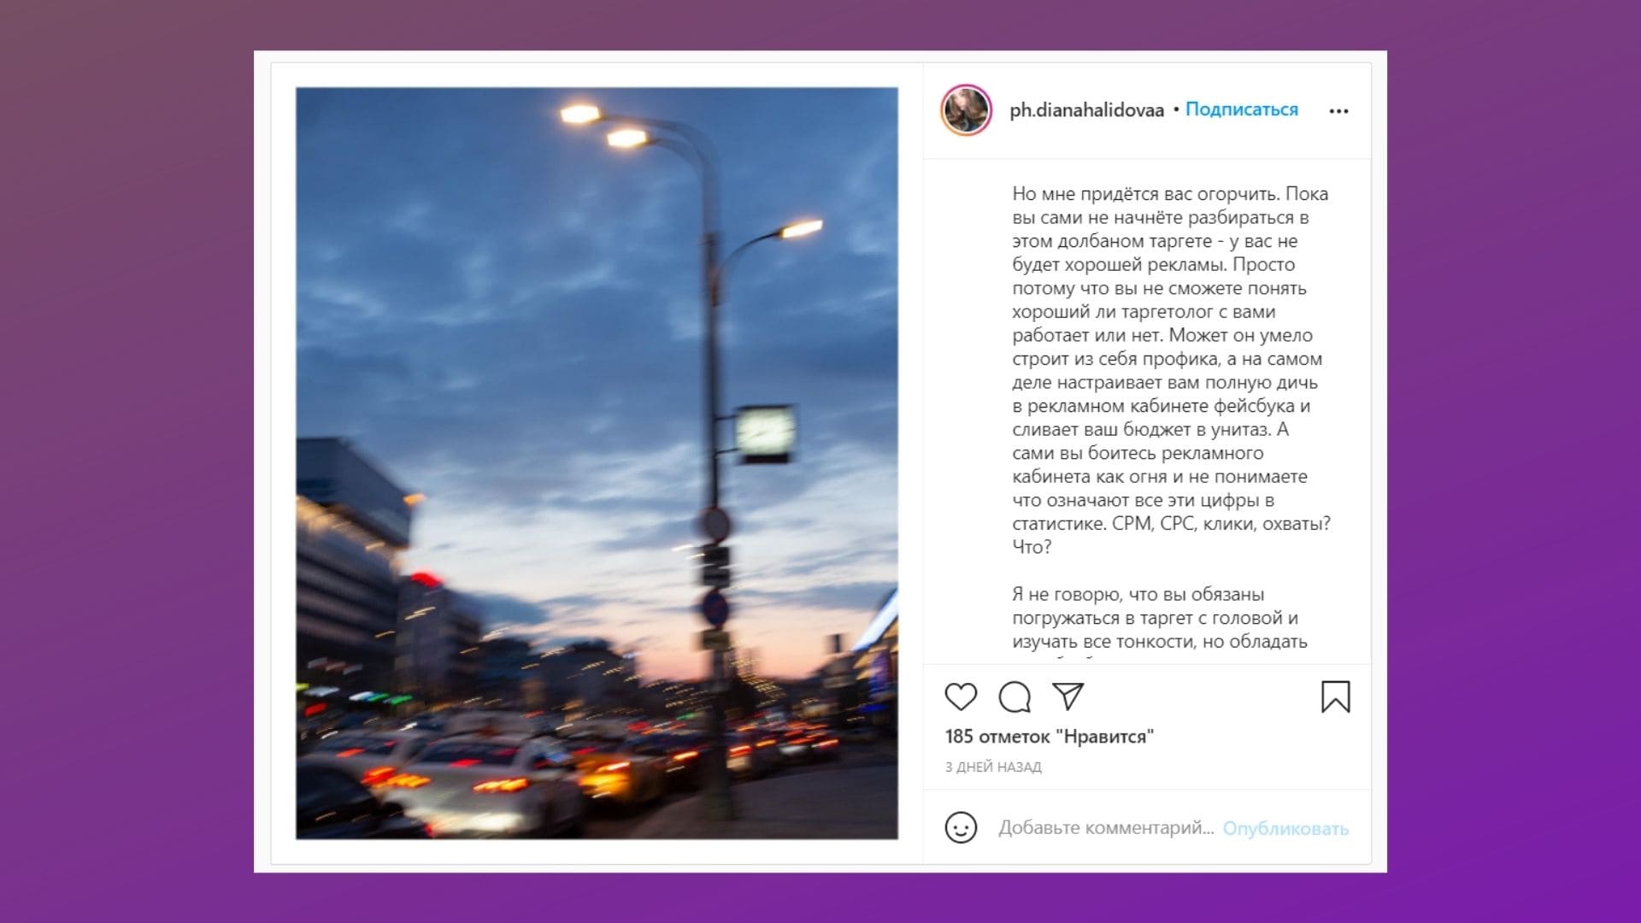Open the ph.dianahalidovaa profile avatar
Image resolution: width=1641 pixels, height=923 pixels.
[966, 110]
